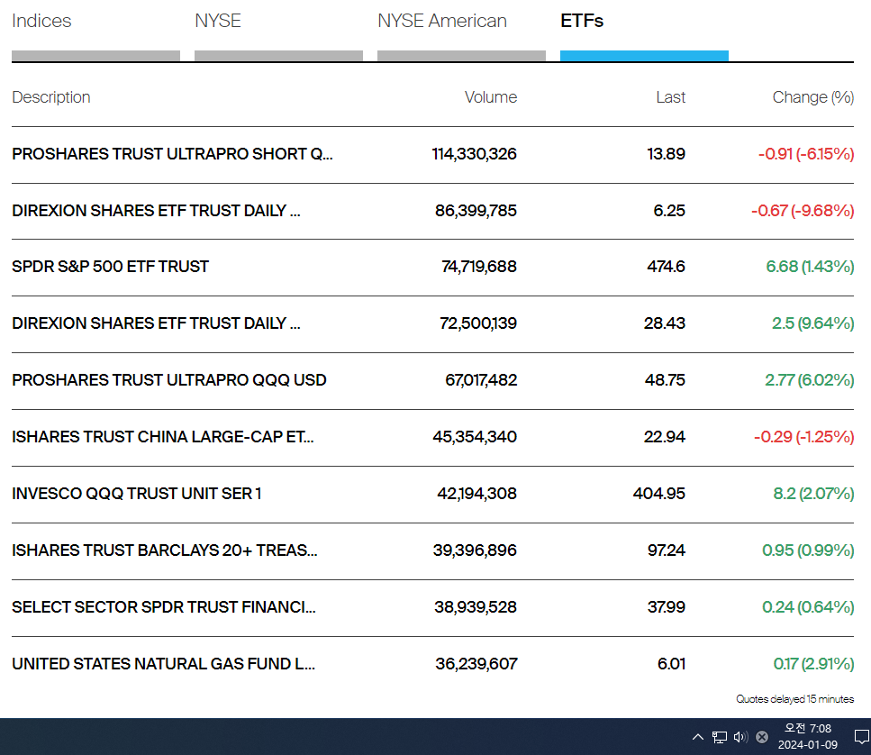Click the Last column header

pyautogui.click(x=670, y=97)
